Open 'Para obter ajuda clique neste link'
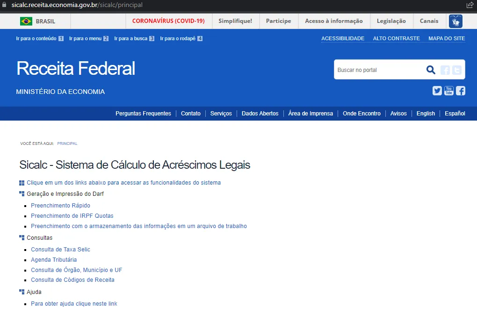Image resolution: width=477 pixels, height=315 pixels. tap(74, 303)
